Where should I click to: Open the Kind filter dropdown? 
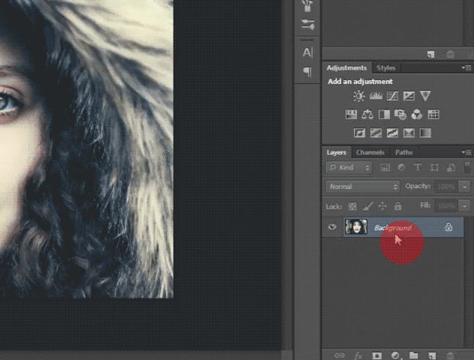349,167
